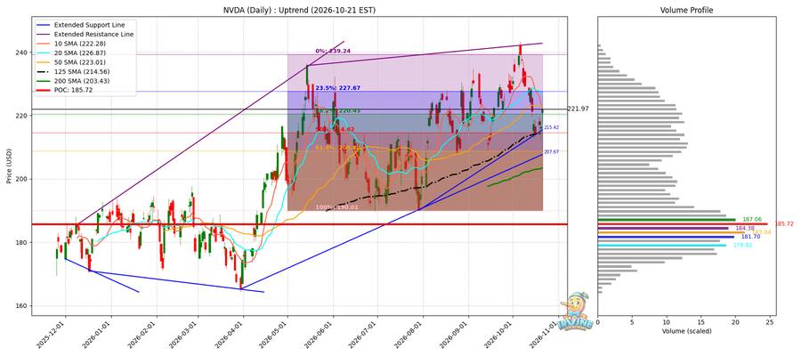801x356 pixels.
Task: Click the purple '184.38' volume label
Action: pos(745,228)
